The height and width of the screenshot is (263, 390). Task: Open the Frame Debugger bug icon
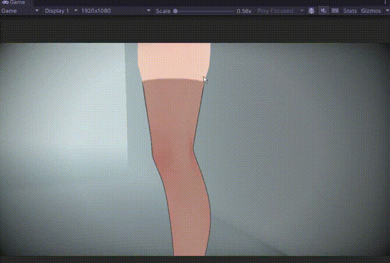click(311, 11)
